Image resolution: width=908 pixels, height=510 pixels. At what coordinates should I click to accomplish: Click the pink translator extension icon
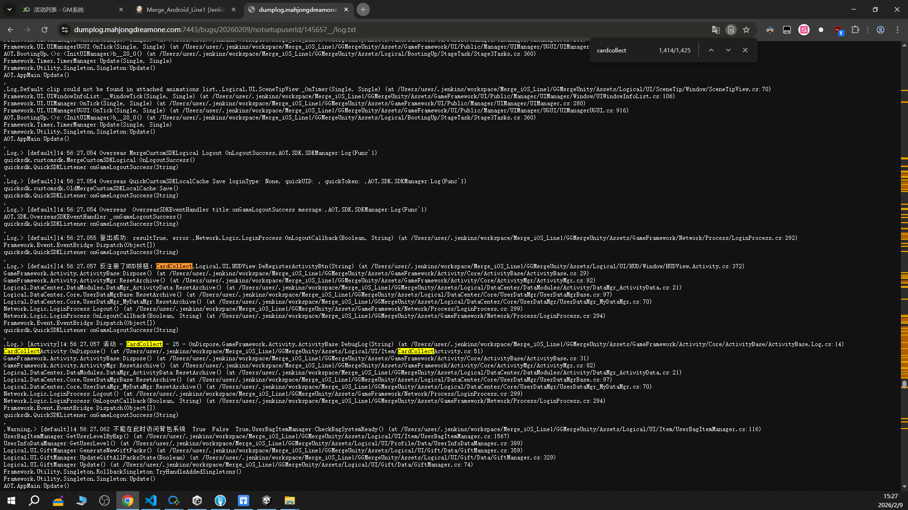(804, 30)
